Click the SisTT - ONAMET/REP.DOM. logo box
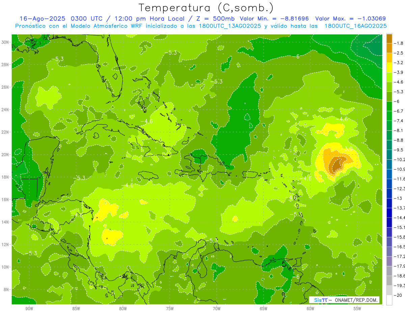This screenshot has height=313, width=405. tap(344, 300)
